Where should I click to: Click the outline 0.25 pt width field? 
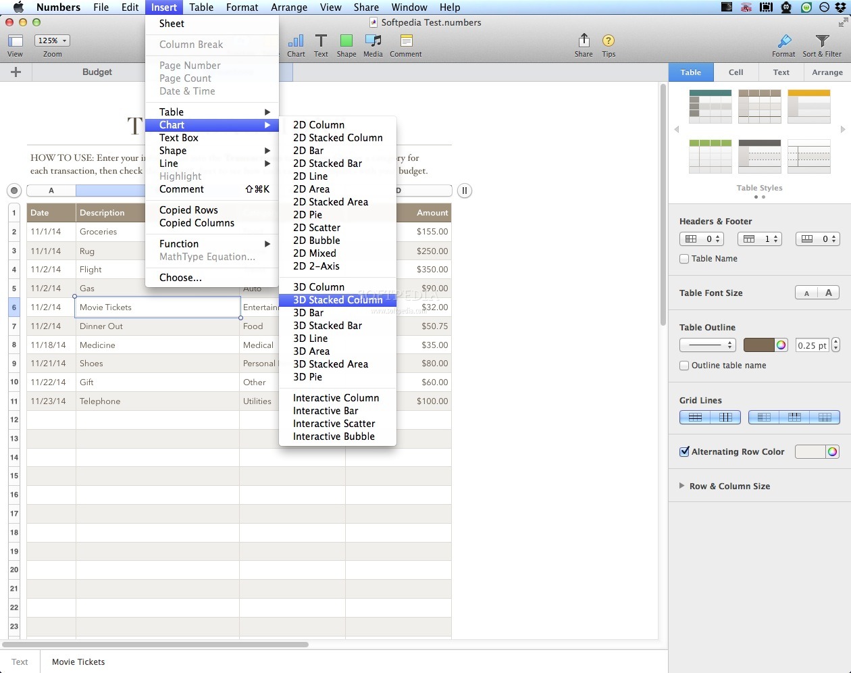point(812,345)
